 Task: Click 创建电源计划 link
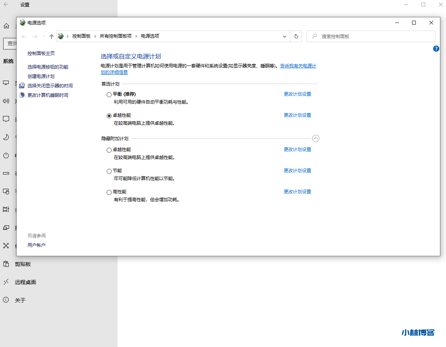(41, 76)
